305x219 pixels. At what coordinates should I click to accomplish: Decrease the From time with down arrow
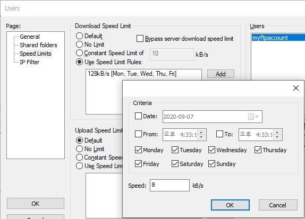point(201,137)
